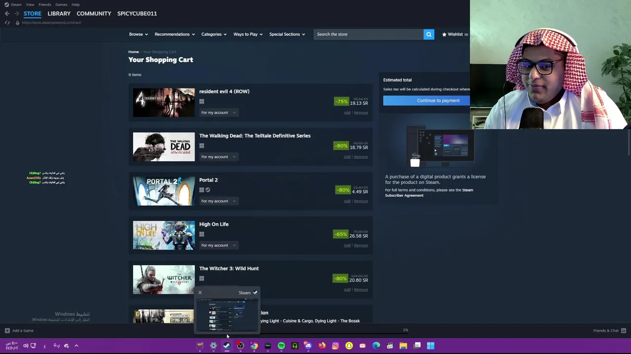Click Continue to payment button
This screenshot has height=354, width=631.
click(x=426, y=100)
